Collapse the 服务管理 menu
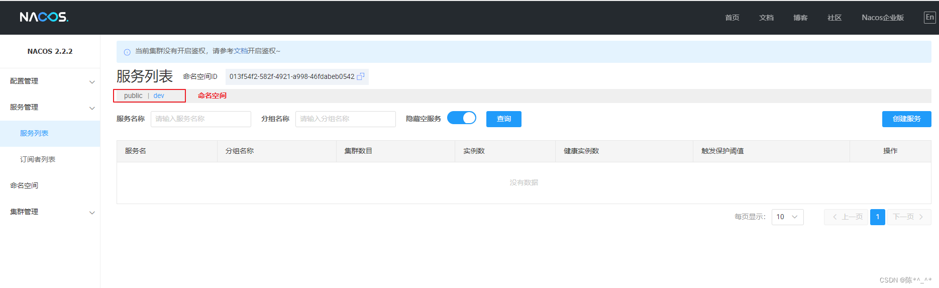The width and height of the screenshot is (939, 288). coord(50,108)
